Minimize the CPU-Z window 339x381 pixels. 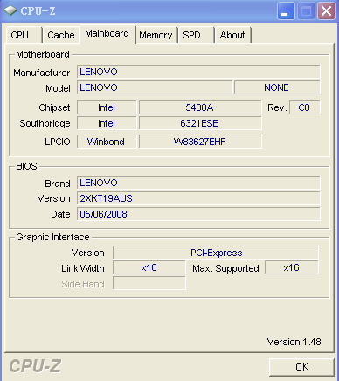tap(286, 11)
